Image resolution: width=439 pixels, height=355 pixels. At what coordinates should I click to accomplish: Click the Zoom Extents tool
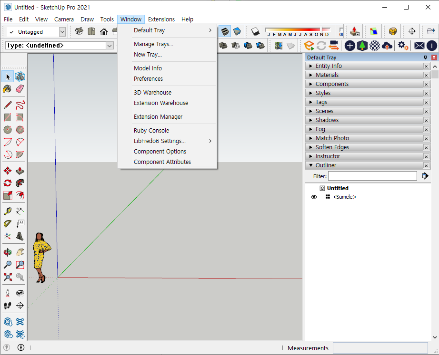8,277
